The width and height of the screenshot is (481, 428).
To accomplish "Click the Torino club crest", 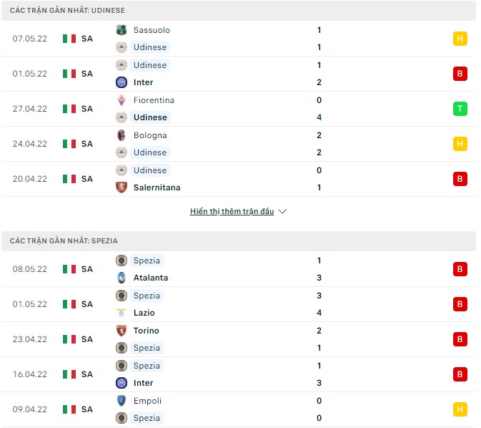I will click(122, 331).
